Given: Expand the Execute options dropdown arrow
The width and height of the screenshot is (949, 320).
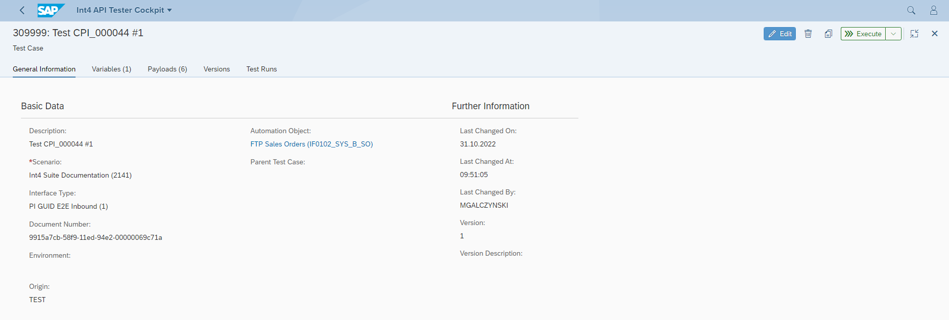Looking at the screenshot, I should [893, 34].
